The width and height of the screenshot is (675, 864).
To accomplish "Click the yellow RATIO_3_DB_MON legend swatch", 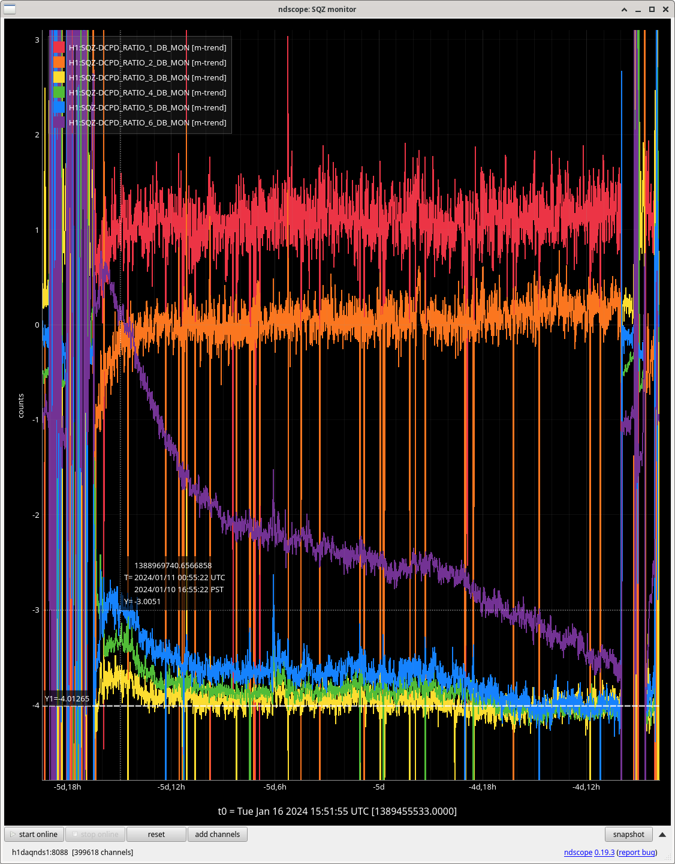I will (x=59, y=77).
